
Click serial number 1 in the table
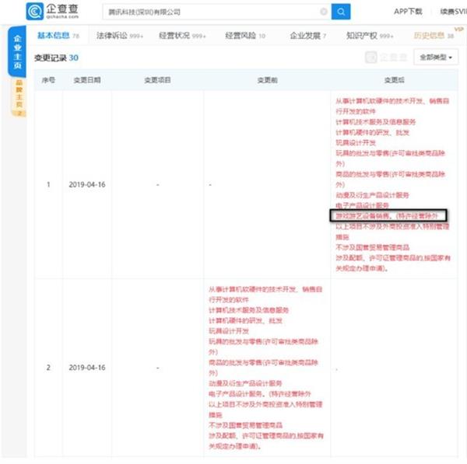(x=48, y=185)
